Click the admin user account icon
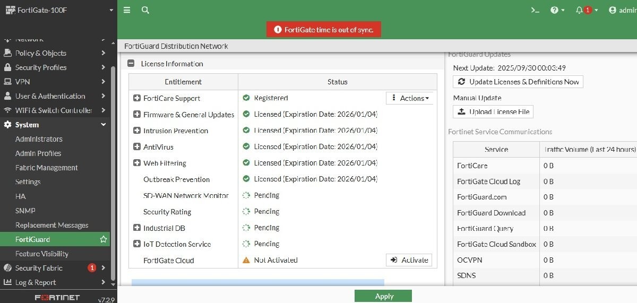637x303 pixels. 613,10
